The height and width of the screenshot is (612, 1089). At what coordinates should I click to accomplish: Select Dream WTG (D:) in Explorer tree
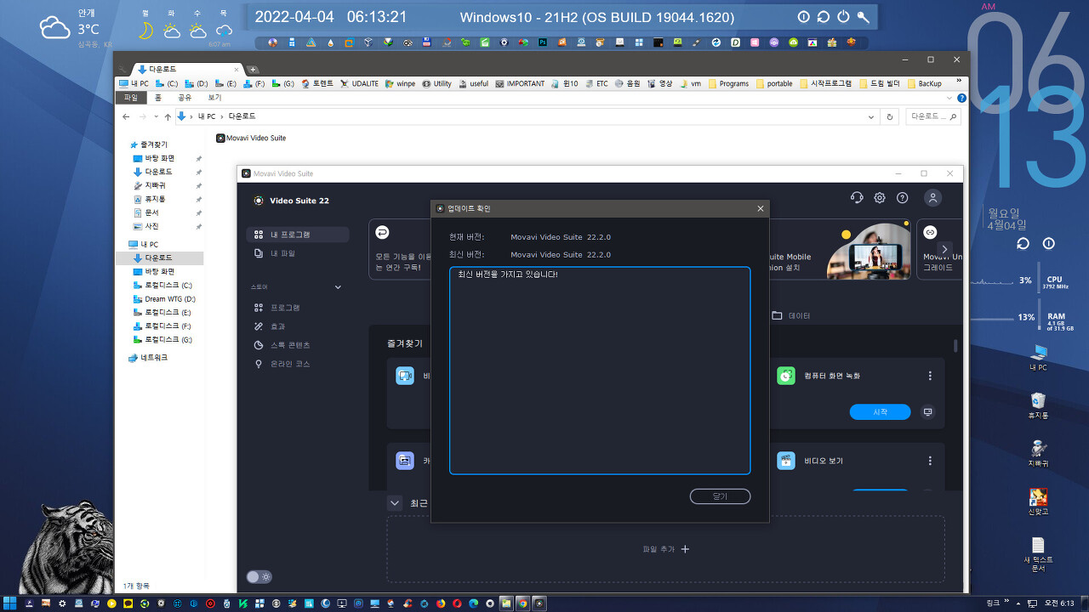coord(164,298)
